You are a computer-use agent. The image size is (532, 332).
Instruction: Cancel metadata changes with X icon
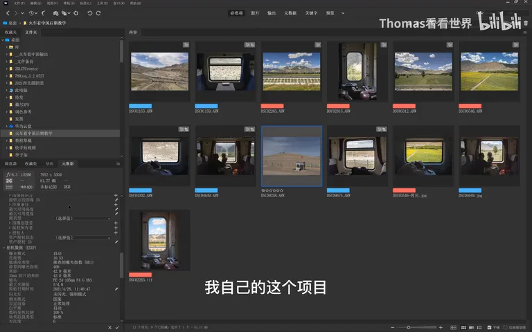tap(109, 328)
